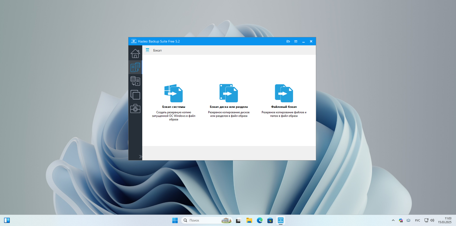Switch keyboard language via "РУС" indicator
The width and height of the screenshot is (456, 226).
pos(417,220)
